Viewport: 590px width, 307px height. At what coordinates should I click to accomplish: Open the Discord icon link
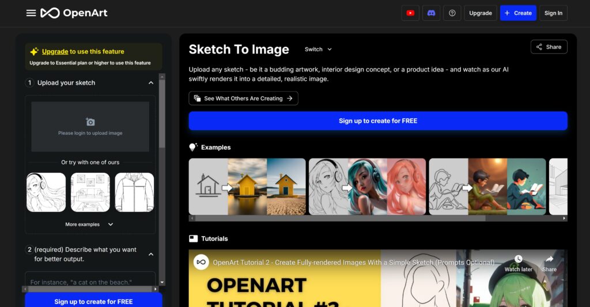coord(431,13)
